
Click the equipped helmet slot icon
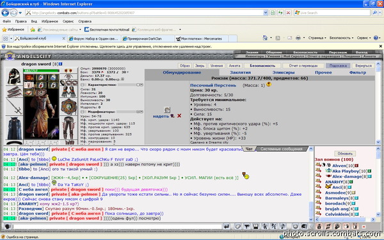(14, 77)
